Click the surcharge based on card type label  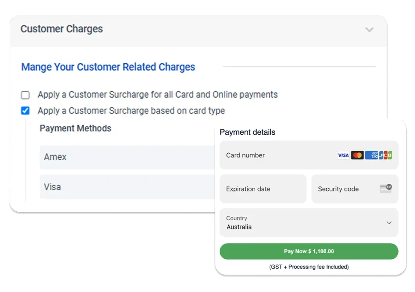(131, 110)
